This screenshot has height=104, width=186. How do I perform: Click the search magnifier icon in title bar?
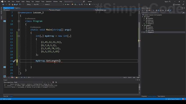[x=84, y=1]
